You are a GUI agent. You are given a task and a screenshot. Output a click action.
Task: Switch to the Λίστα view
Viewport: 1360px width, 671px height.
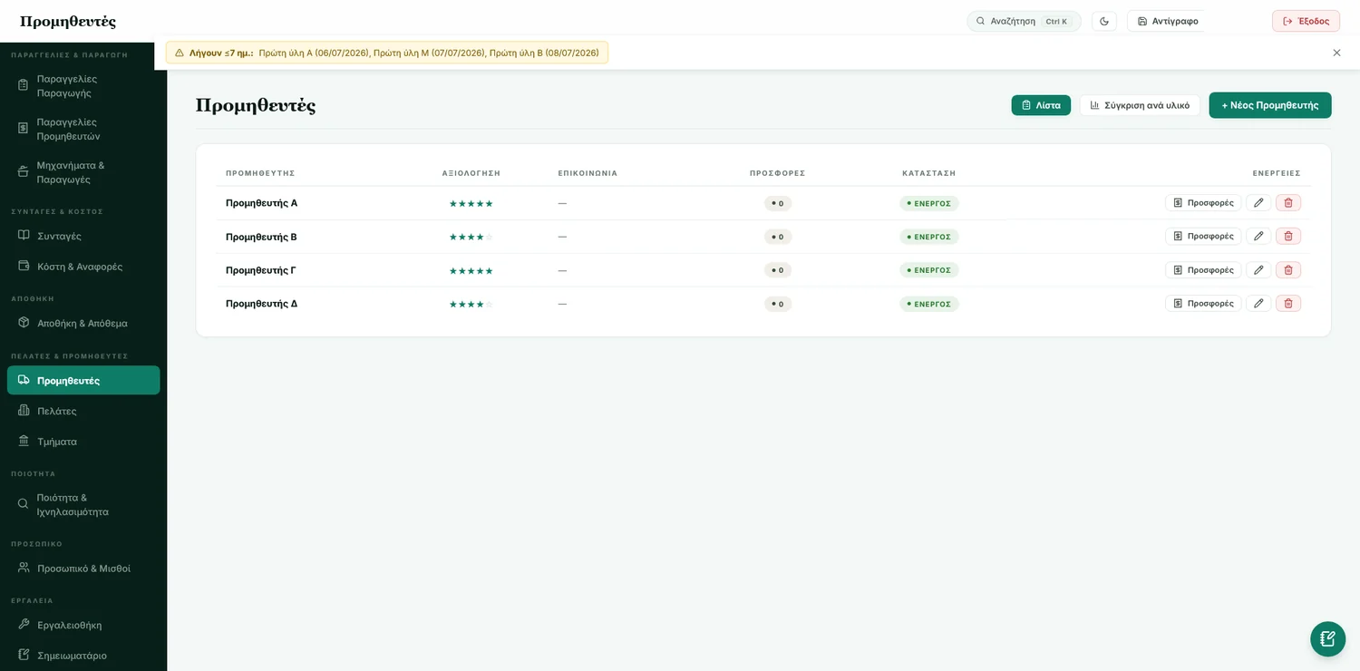point(1041,105)
